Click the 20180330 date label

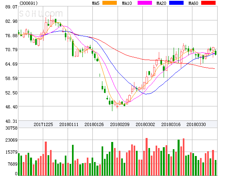click(x=196, y=124)
